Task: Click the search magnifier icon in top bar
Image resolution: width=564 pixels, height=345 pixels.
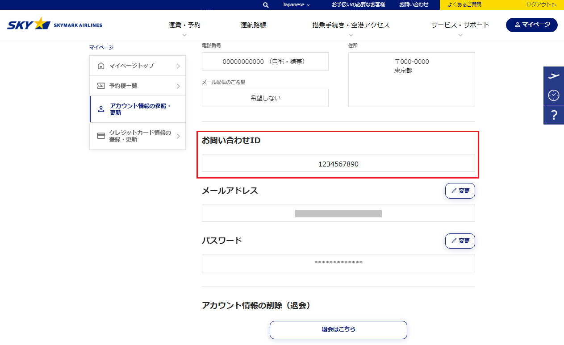Action: [266, 5]
